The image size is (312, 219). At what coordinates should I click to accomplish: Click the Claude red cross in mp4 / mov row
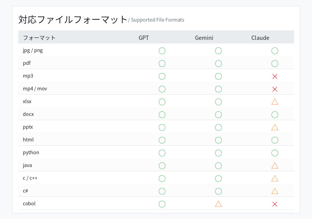[x=275, y=89]
